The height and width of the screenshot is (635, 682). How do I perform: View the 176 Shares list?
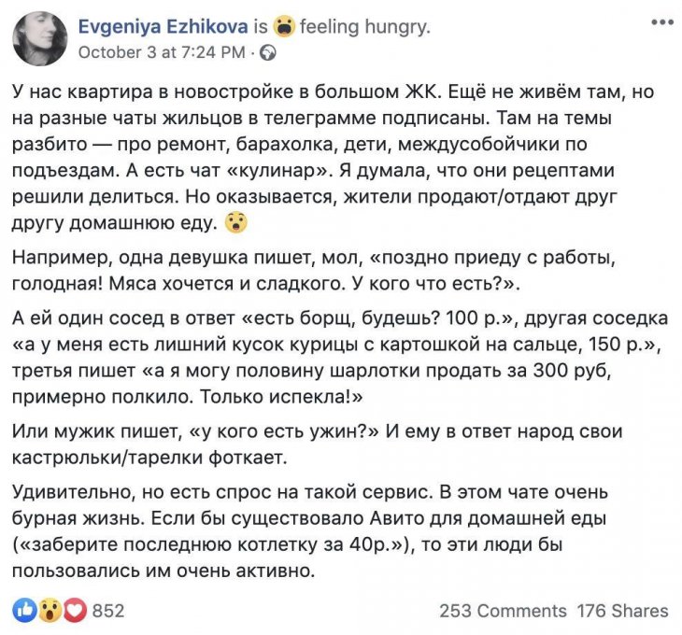click(x=623, y=611)
